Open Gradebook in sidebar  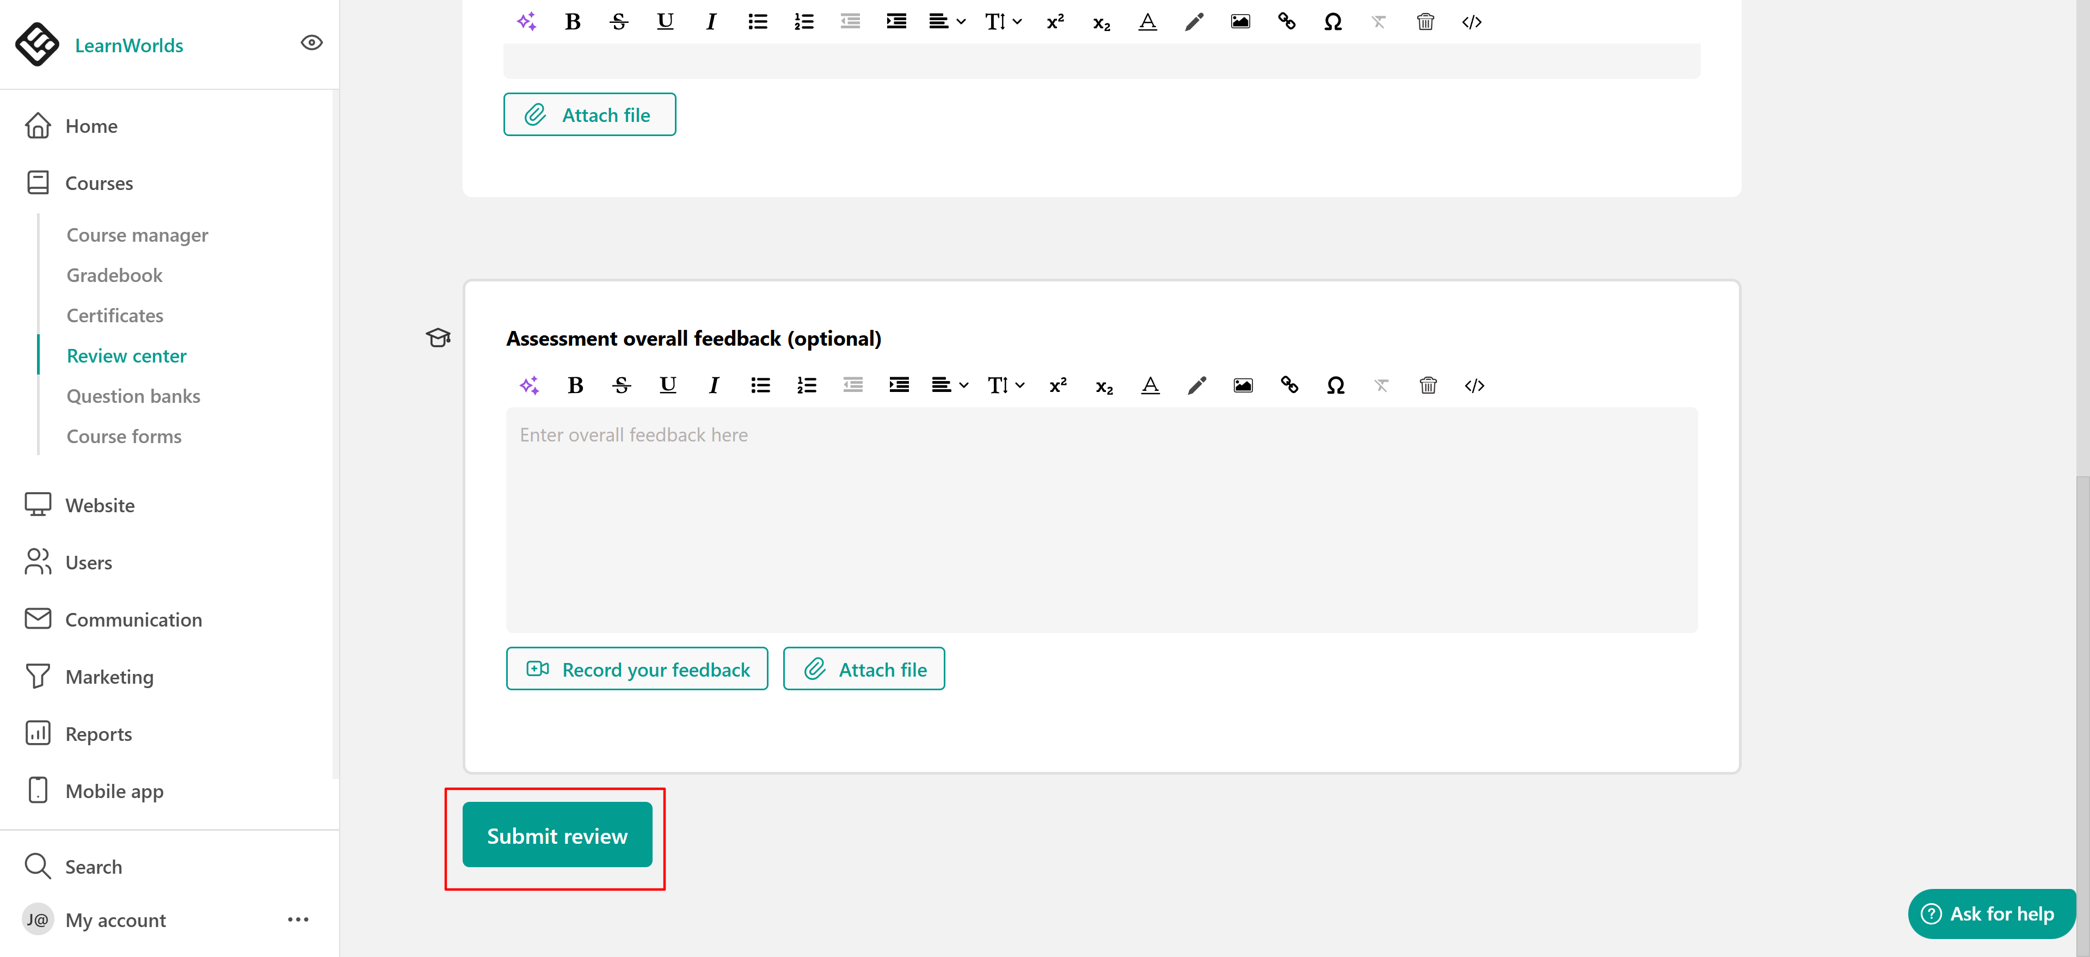point(114,275)
